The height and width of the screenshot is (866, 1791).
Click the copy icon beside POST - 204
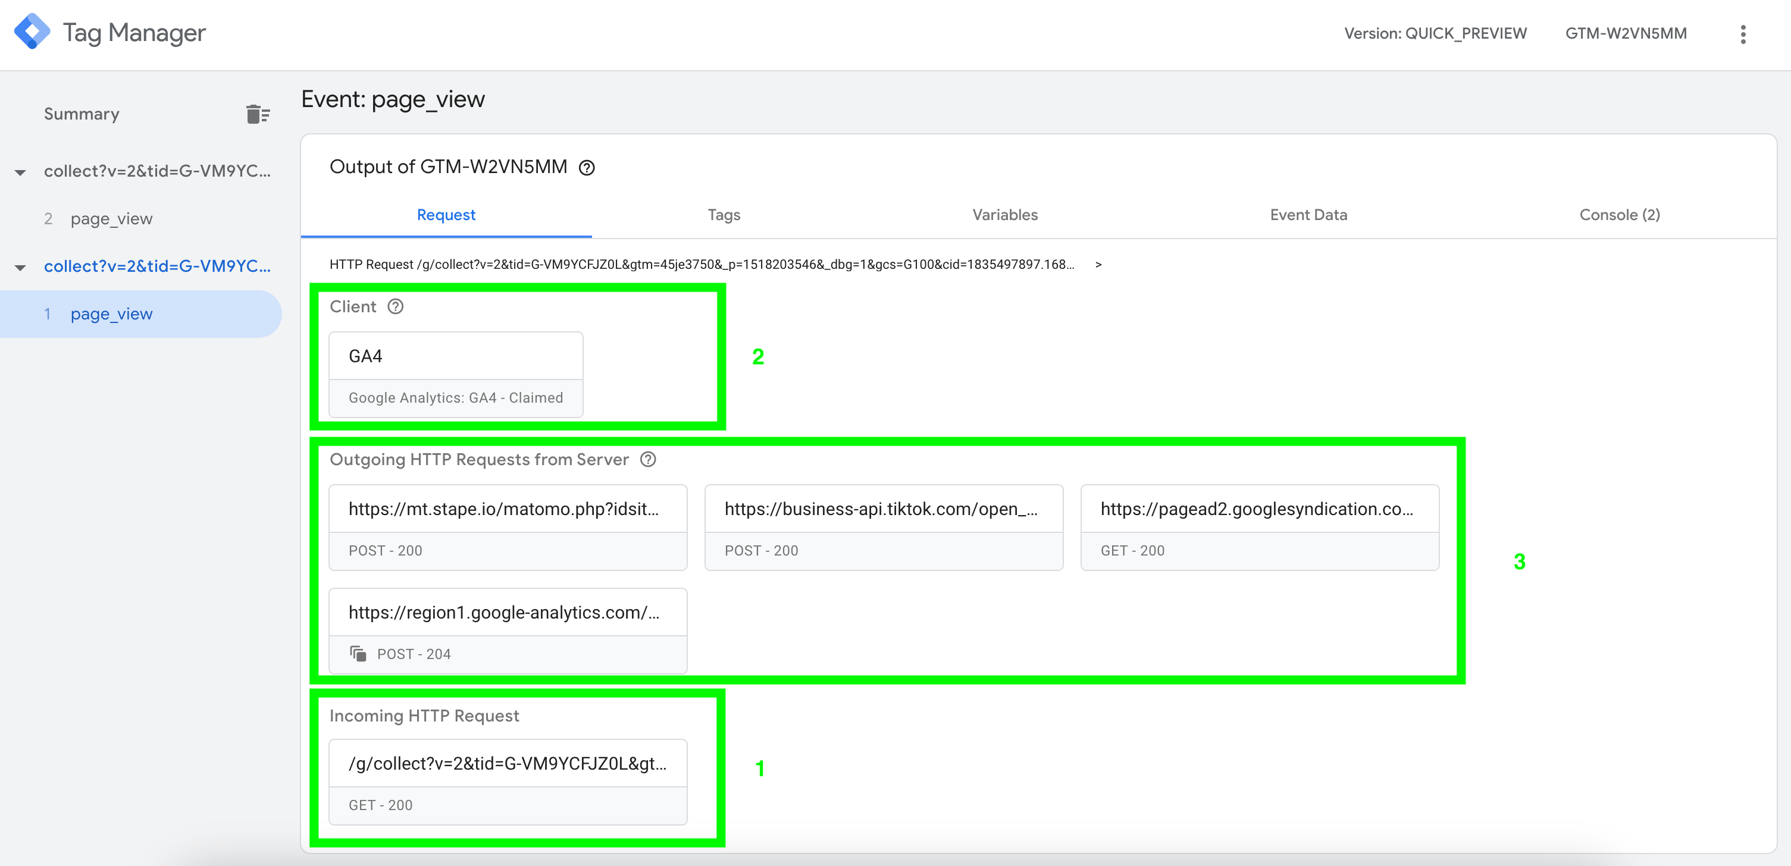point(358,654)
